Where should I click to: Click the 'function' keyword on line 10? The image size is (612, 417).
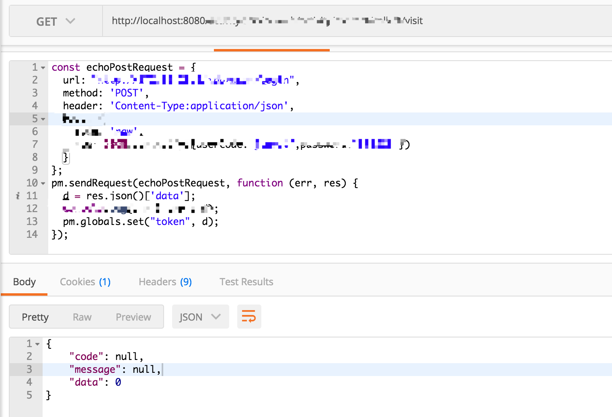(260, 183)
